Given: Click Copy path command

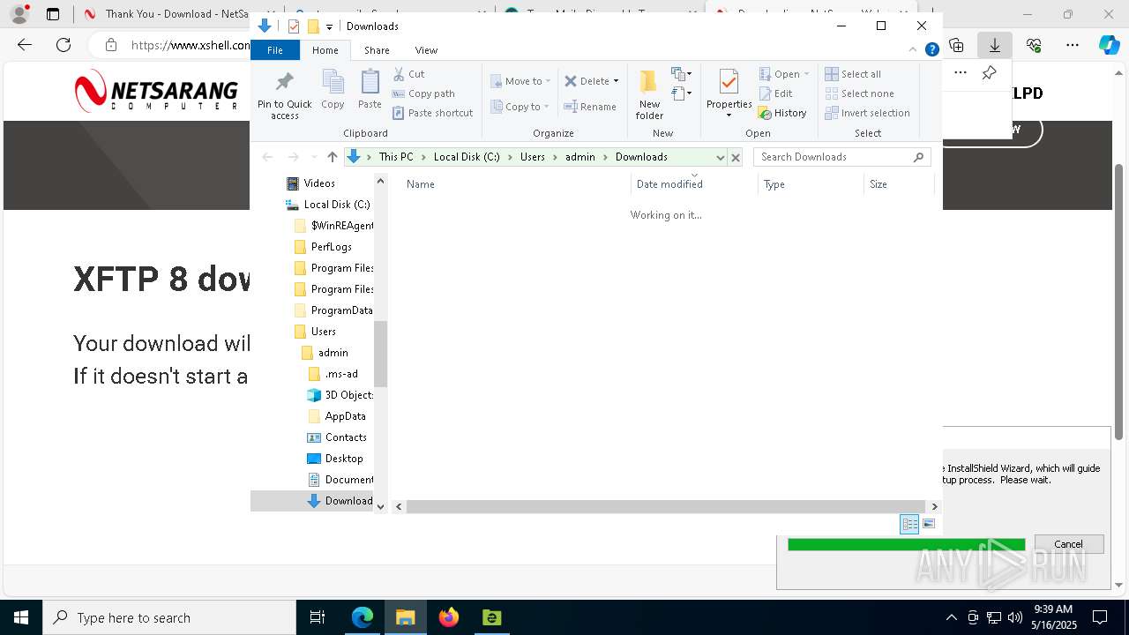Looking at the screenshot, I should pos(423,93).
